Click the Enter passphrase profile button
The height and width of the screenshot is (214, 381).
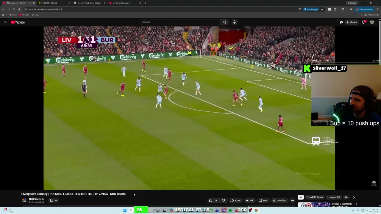tap(364, 9)
